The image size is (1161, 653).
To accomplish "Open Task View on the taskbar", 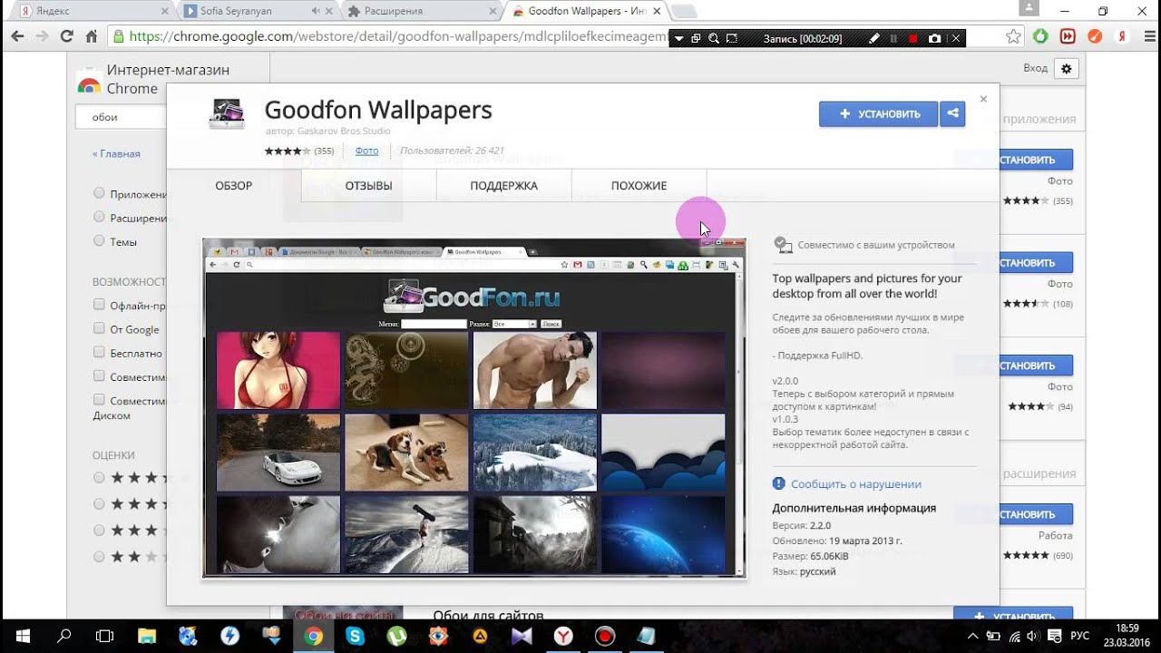I will [x=104, y=636].
